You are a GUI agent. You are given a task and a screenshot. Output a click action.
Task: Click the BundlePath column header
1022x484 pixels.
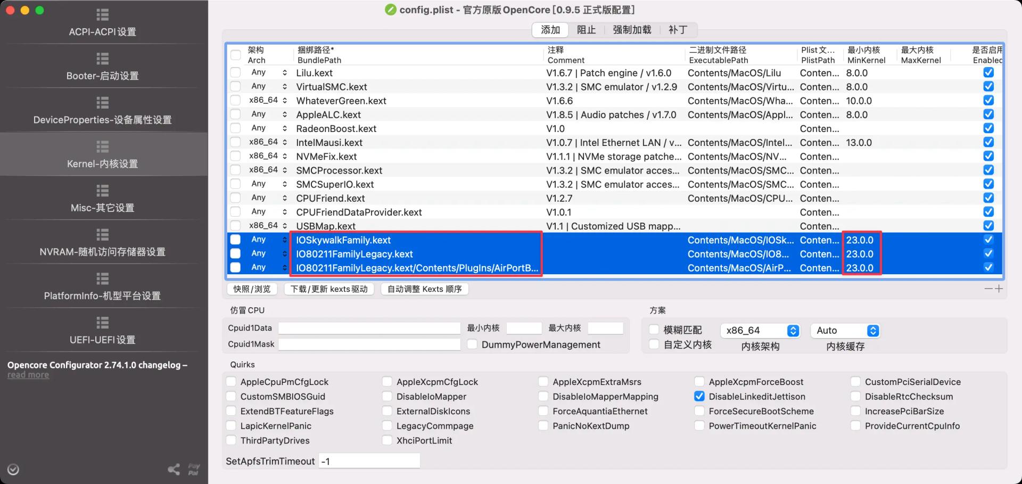[x=418, y=55]
